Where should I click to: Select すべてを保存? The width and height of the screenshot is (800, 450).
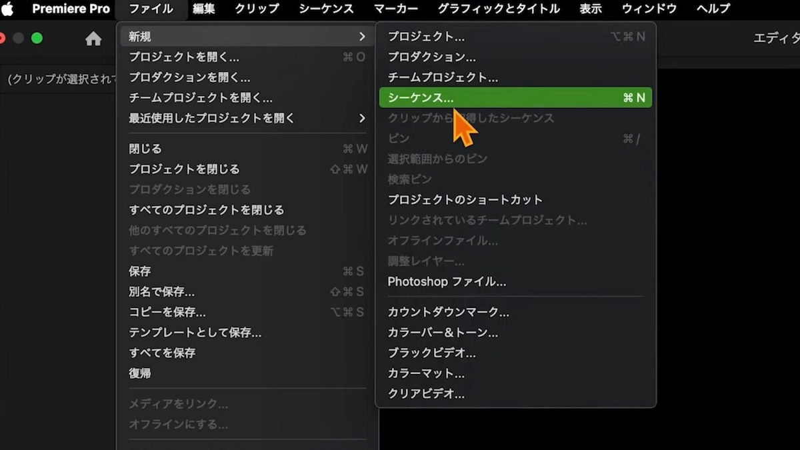pos(247,353)
